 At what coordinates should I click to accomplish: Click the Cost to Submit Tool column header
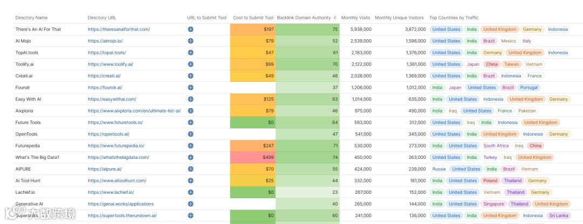(253, 18)
